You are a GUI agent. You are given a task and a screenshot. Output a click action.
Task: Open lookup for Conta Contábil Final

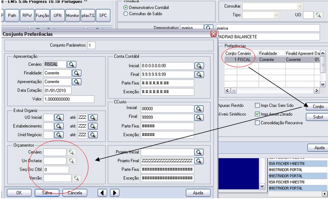click(x=199, y=74)
